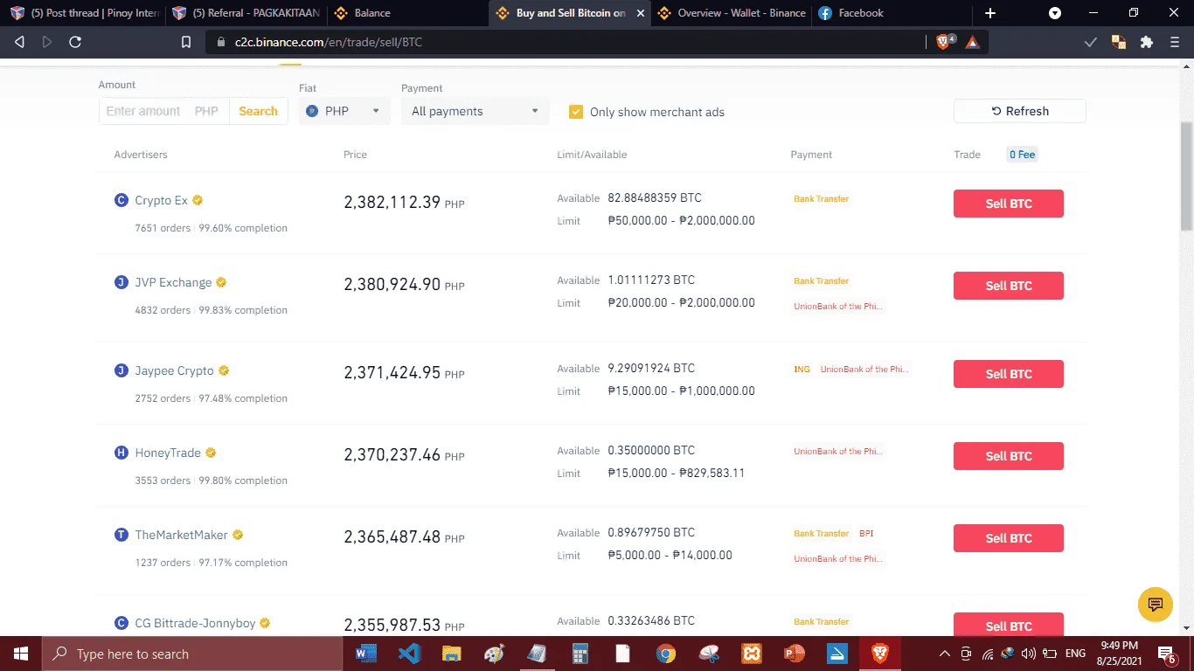This screenshot has height=671, width=1194.
Task: Click the browser address bar URL
Action: click(329, 42)
